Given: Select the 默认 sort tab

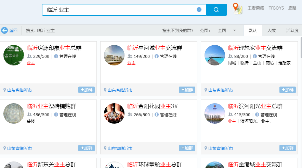Looking at the screenshot, I should pyautogui.click(x=253, y=30).
